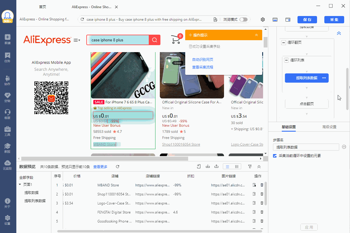Click the 查看更多 link
Image resolution: width=350 pixels, height=233 pixels.
point(100,167)
